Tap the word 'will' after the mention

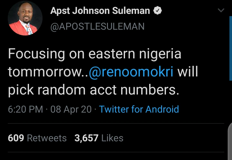tap(188, 72)
